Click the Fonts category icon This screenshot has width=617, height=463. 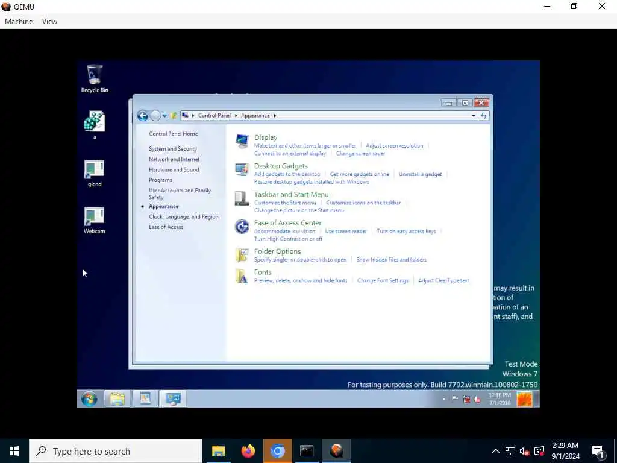[x=242, y=276]
